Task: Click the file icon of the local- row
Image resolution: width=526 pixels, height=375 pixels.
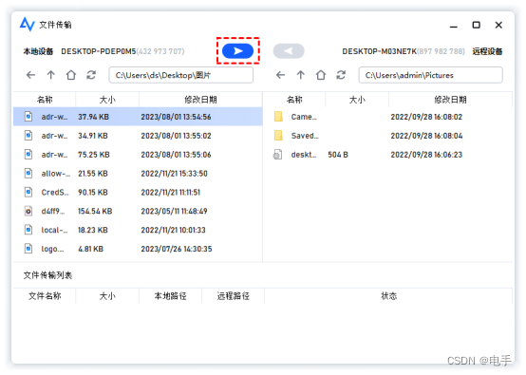Action: (28, 230)
